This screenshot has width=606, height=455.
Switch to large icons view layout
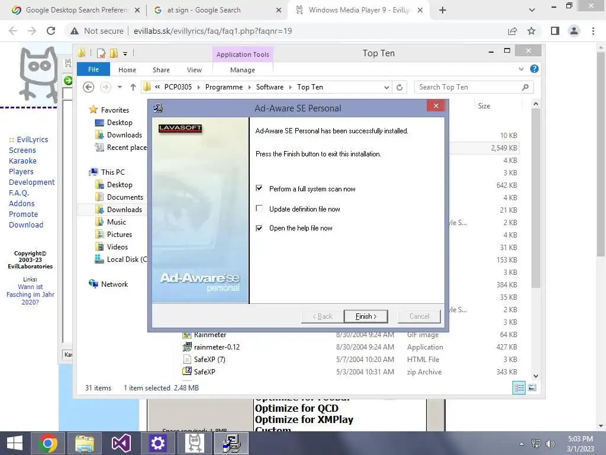[x=532, y=387]
